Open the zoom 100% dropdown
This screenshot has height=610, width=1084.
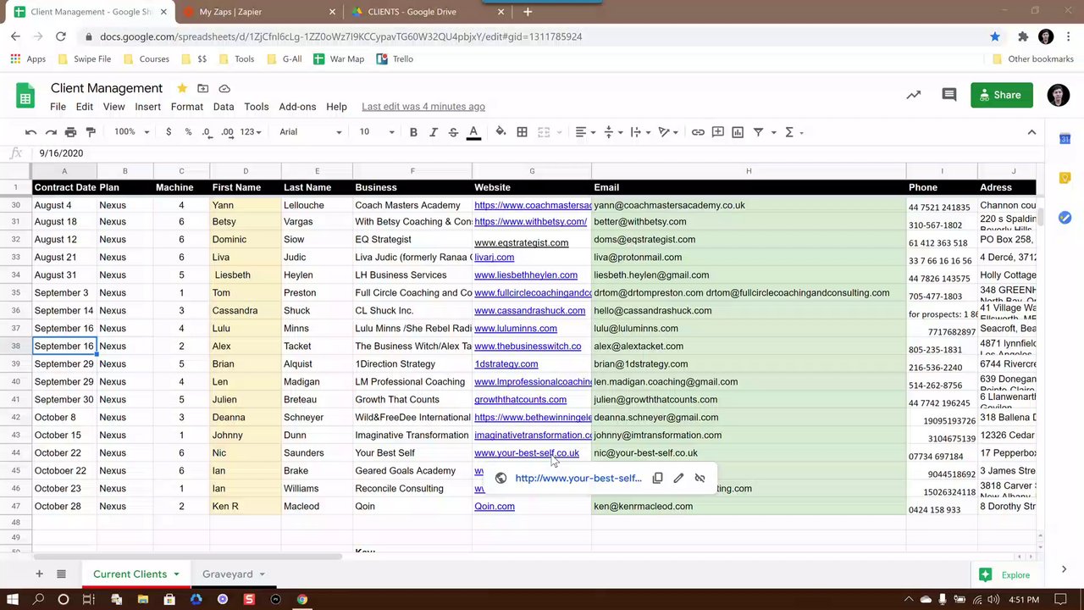tap(131, 132)
